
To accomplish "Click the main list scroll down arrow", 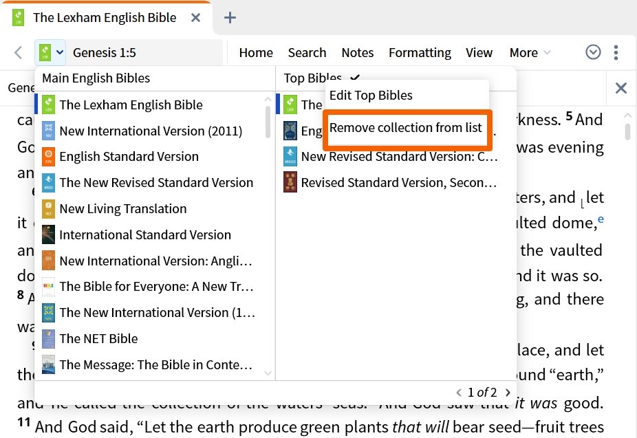I will pos(268,373).
